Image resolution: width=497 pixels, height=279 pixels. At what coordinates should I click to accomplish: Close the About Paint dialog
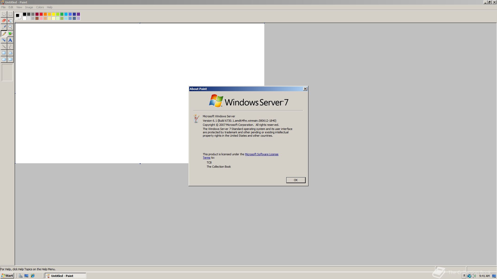(305, 89)
